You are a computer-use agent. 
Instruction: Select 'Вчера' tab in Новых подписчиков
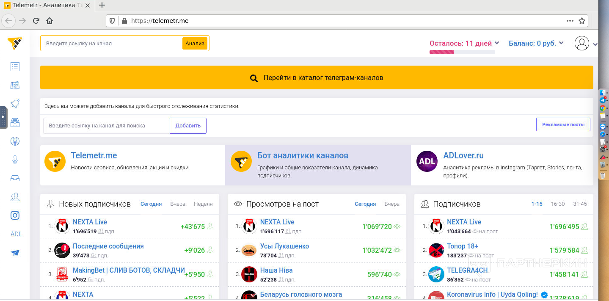[x=178, y=204]
